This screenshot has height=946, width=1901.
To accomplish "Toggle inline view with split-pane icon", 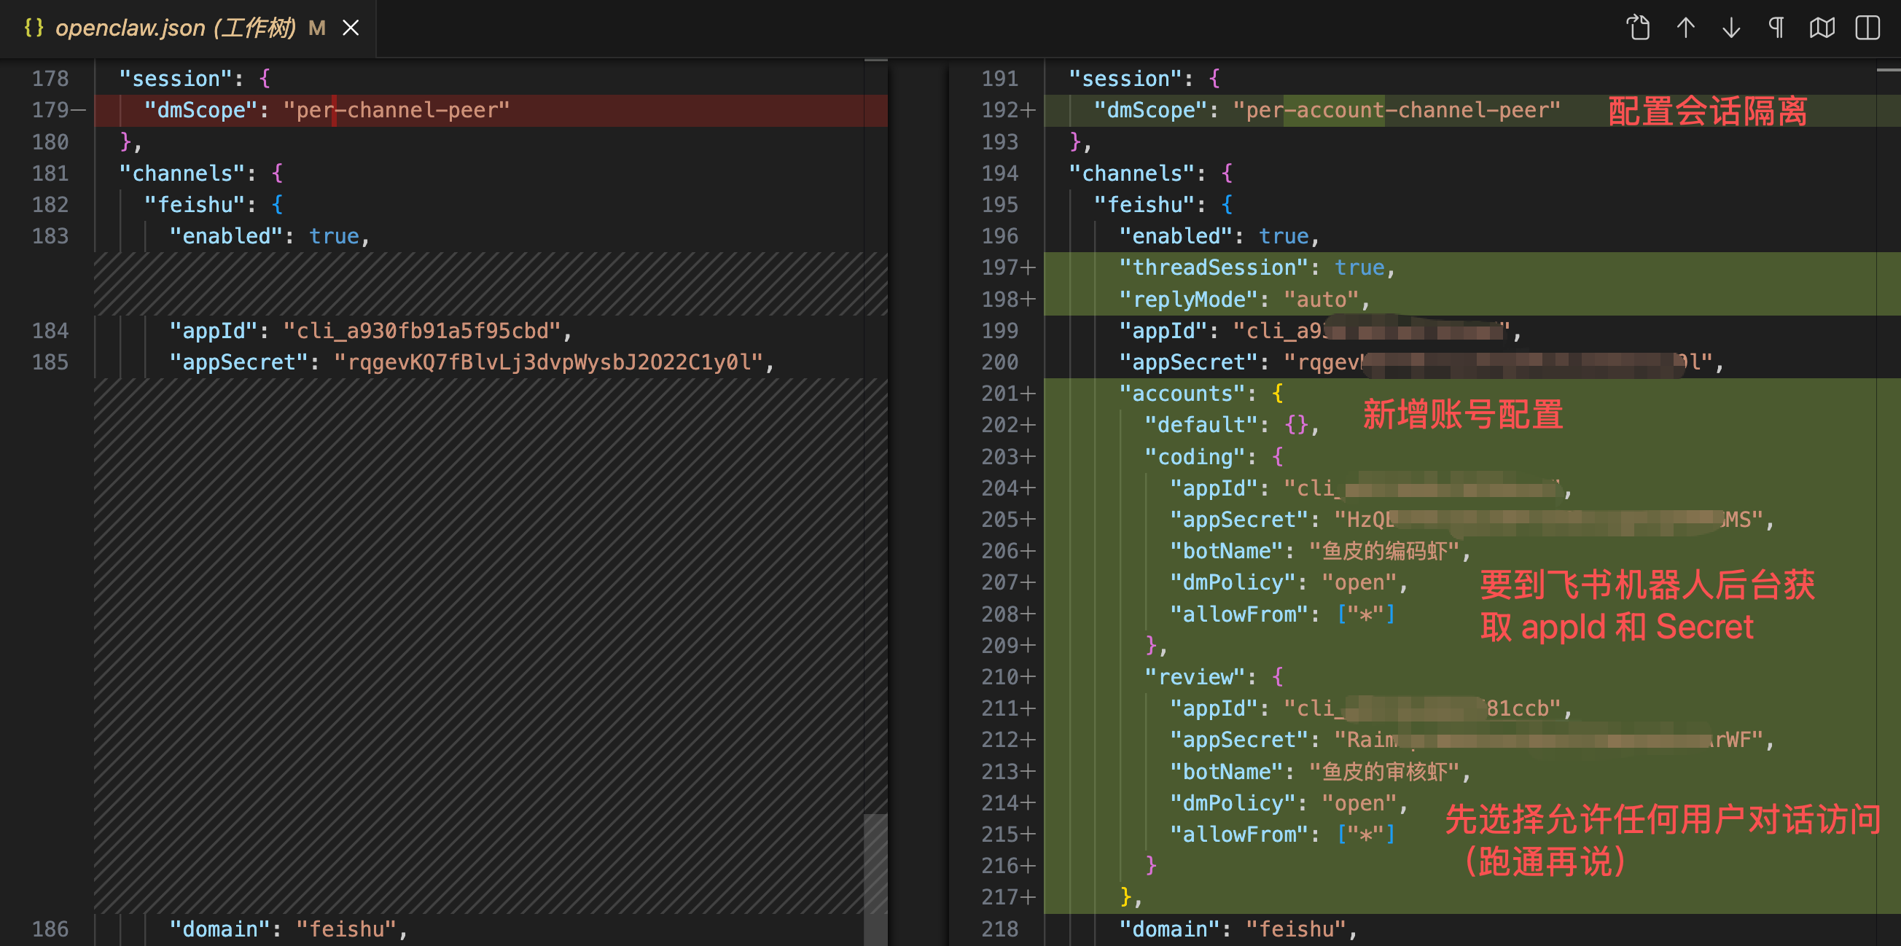I will [1867, 28].
